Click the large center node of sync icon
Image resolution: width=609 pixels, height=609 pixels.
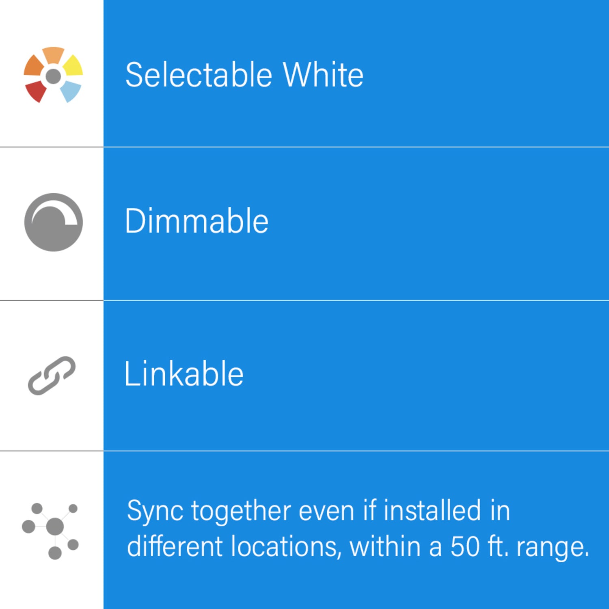[x=55, y=527]
